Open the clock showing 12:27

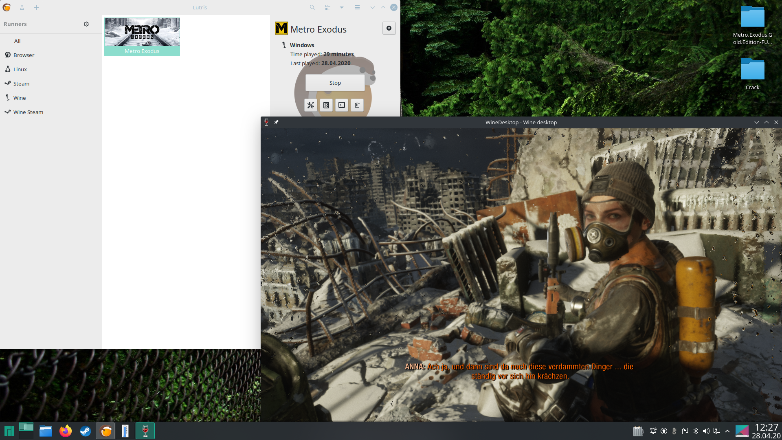767,431
